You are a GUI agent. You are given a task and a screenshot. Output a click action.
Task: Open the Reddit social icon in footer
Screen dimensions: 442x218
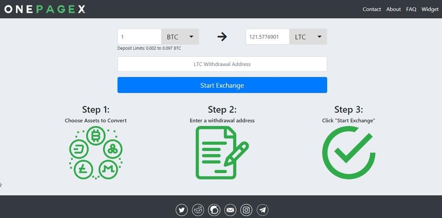click(x=198, y=210)
